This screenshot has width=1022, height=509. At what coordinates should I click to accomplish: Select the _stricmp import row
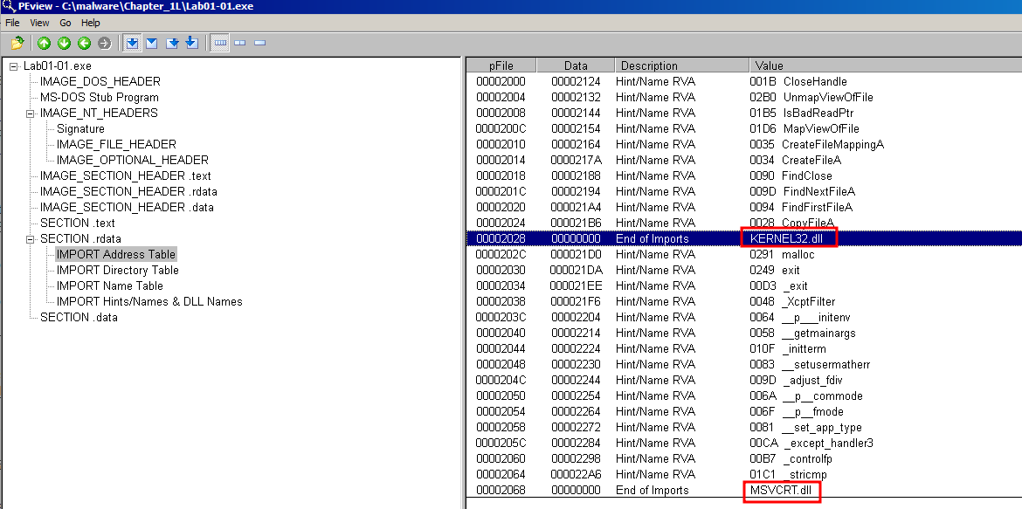(x=744, y=474)
